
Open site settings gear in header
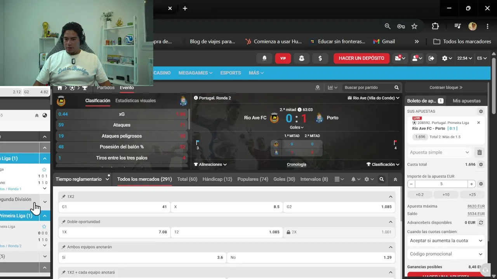[x=447, y=58]
